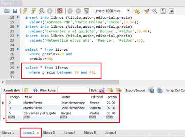Toggle word wrap toolbar icon
The width and height of the screenshot is (185, 138).
click(171, 11)
